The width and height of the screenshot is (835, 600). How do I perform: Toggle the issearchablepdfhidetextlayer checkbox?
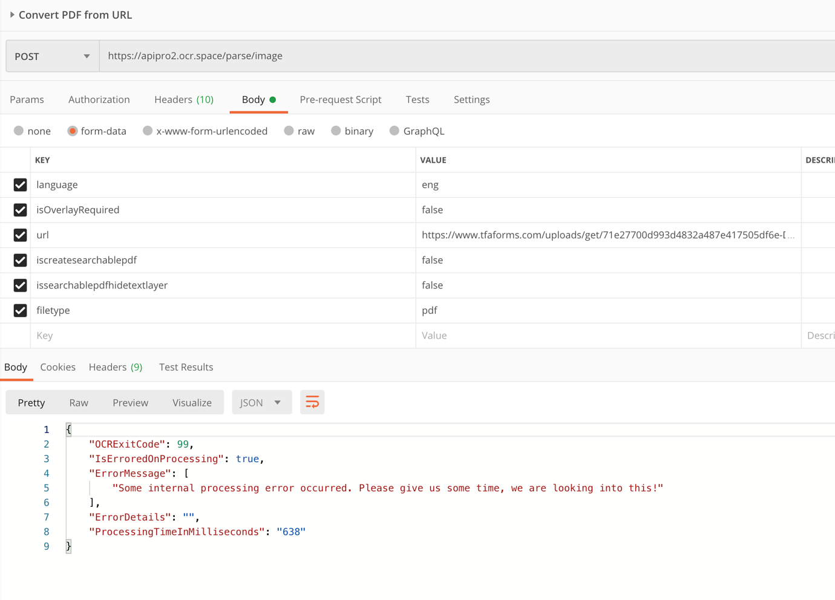pyautogui.click(x=20, y=285)
